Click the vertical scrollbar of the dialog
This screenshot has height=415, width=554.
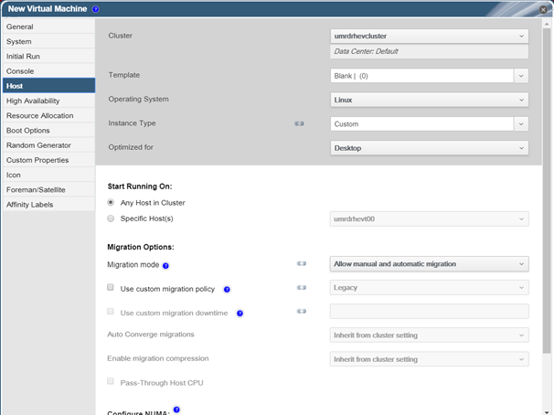tap(547, 191)
